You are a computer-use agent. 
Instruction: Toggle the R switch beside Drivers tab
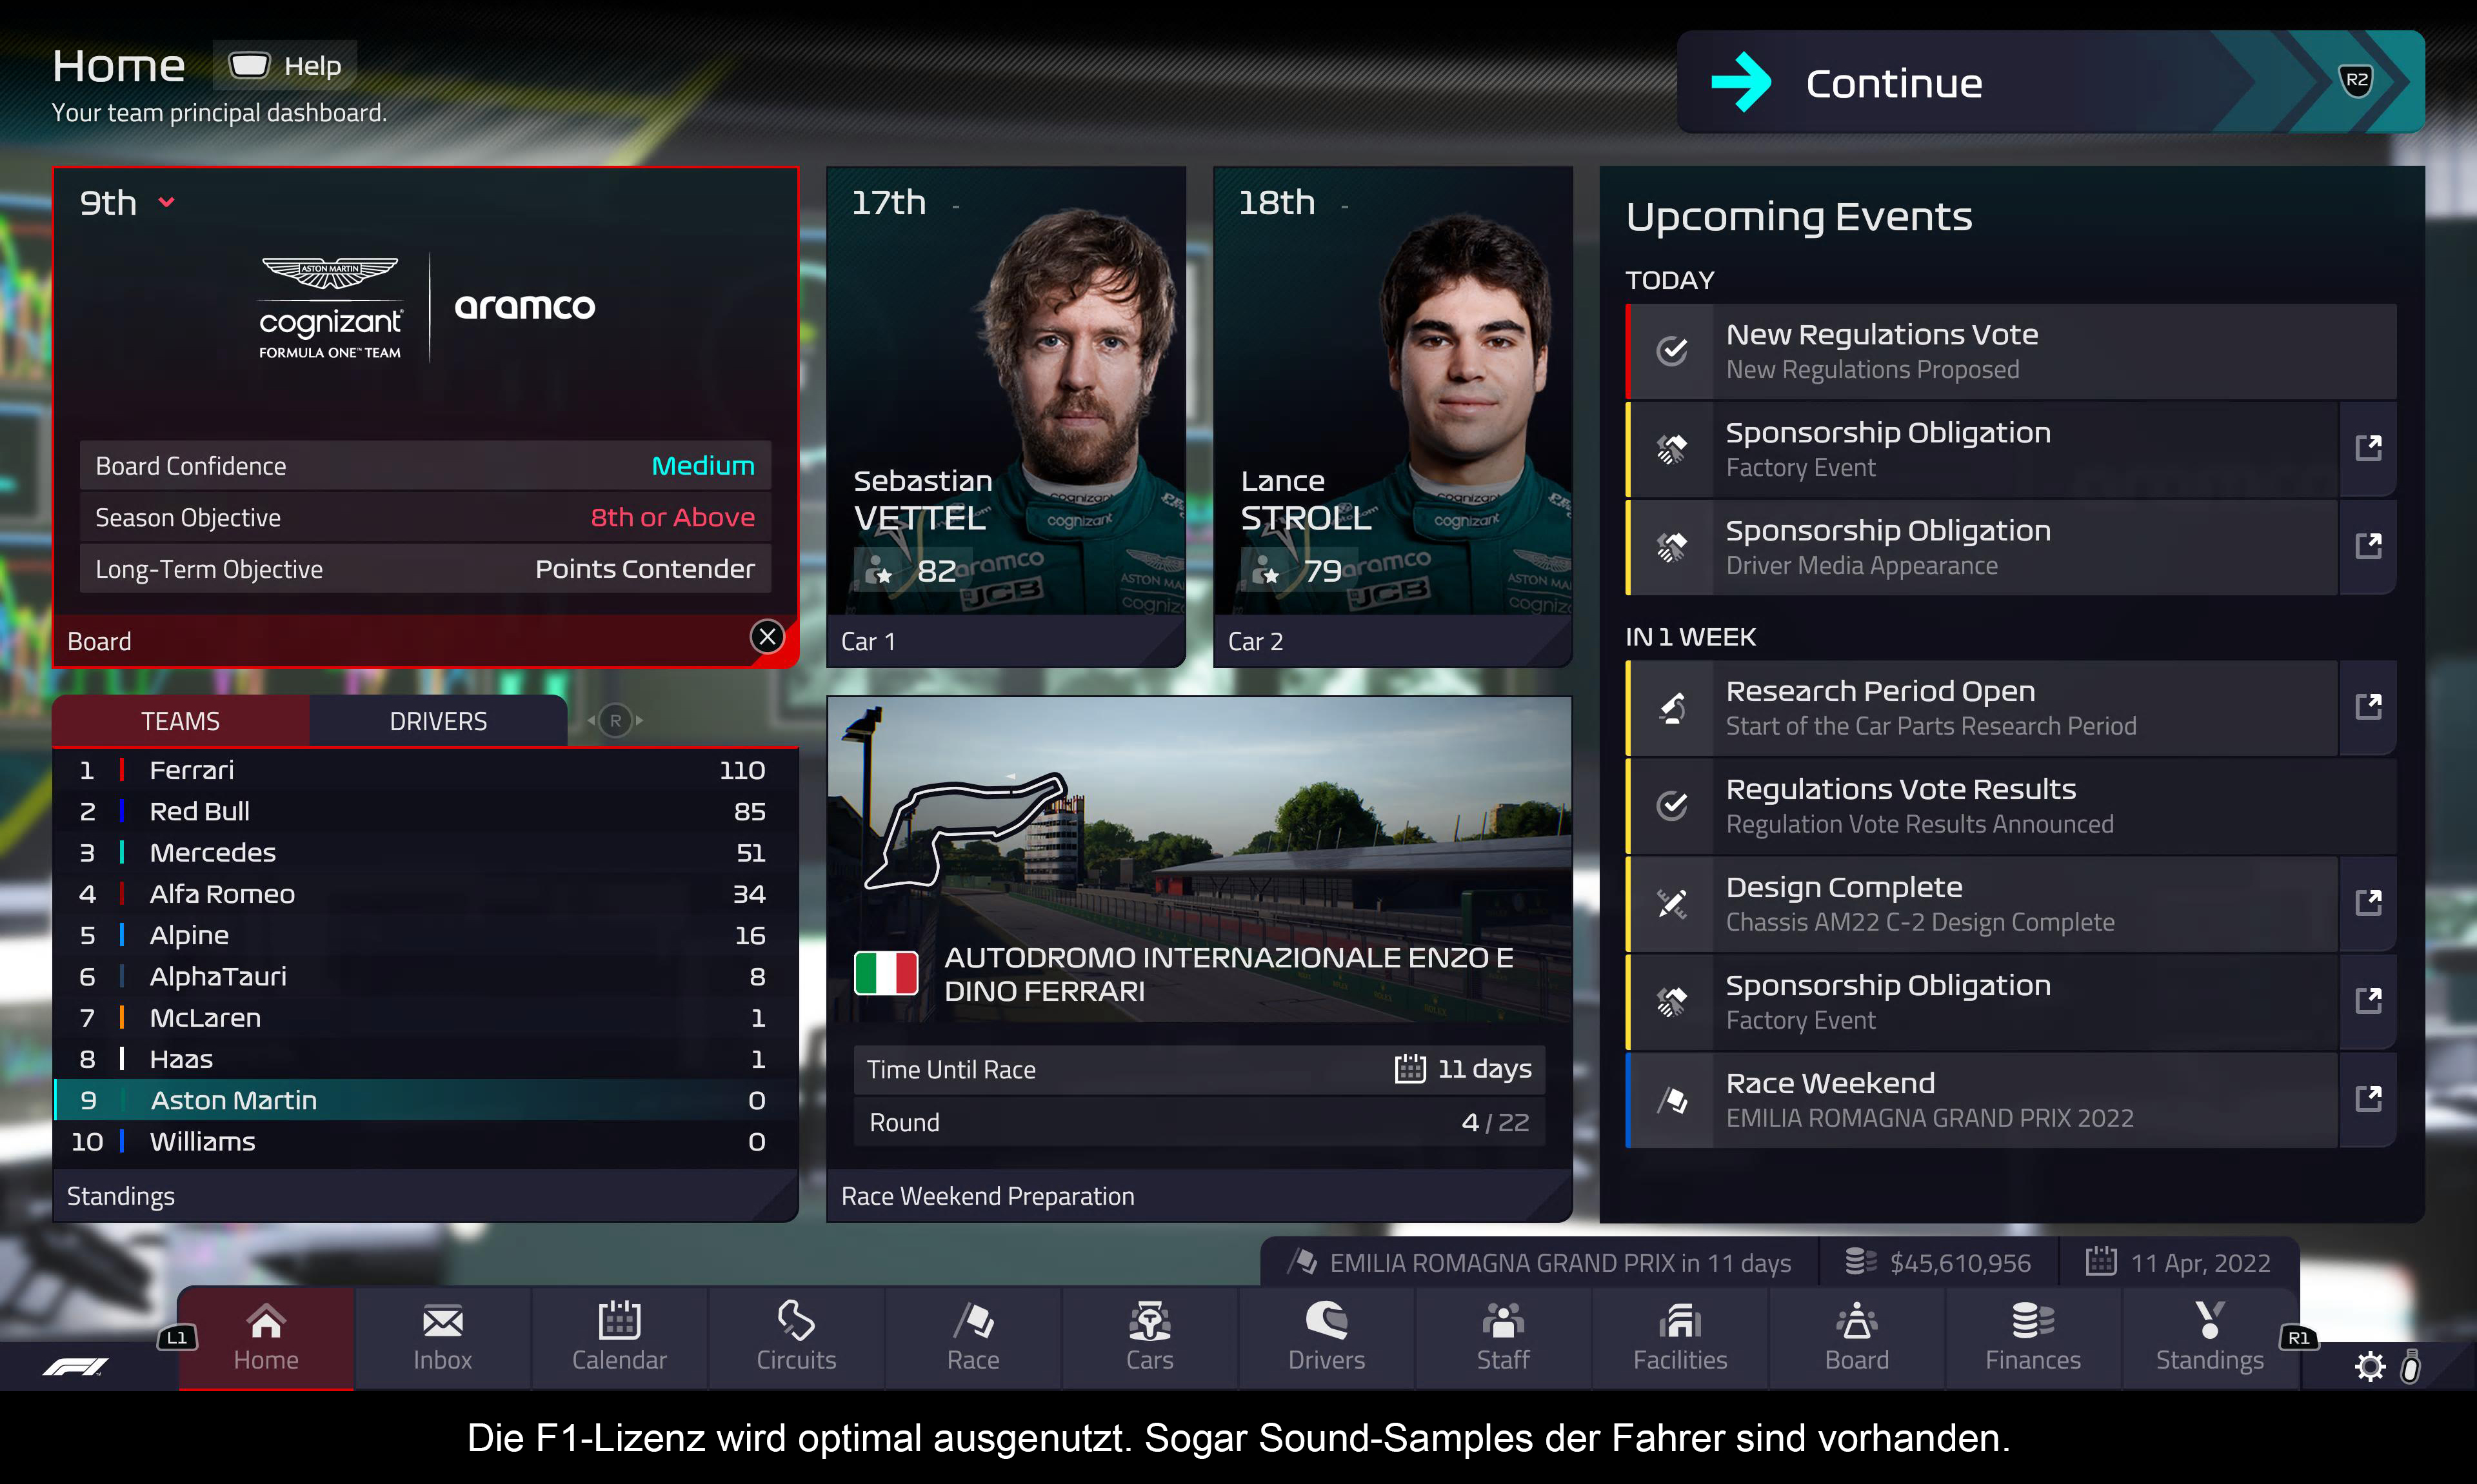(615, 720)
